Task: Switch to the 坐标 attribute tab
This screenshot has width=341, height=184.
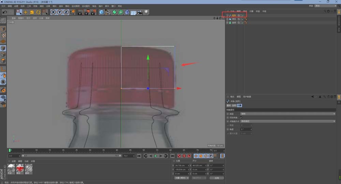Action: (x=234, y=105)
